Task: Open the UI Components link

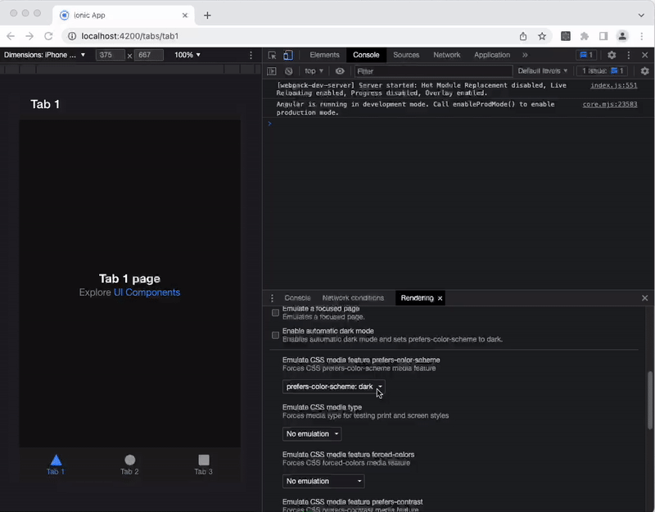Action: [x=147, y=292]
